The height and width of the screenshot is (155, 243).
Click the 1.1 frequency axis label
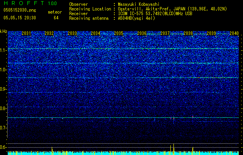(3, 50)
